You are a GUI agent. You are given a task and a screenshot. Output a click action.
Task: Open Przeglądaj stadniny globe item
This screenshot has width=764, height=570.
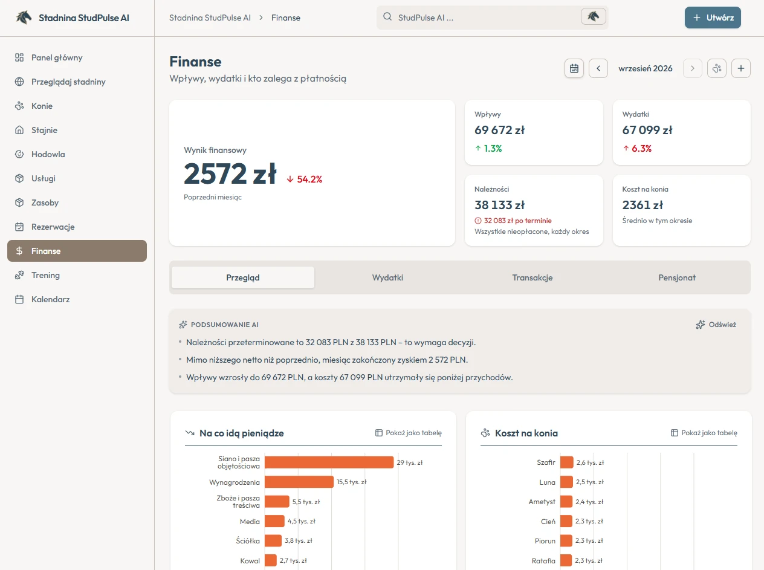point(77,82)
